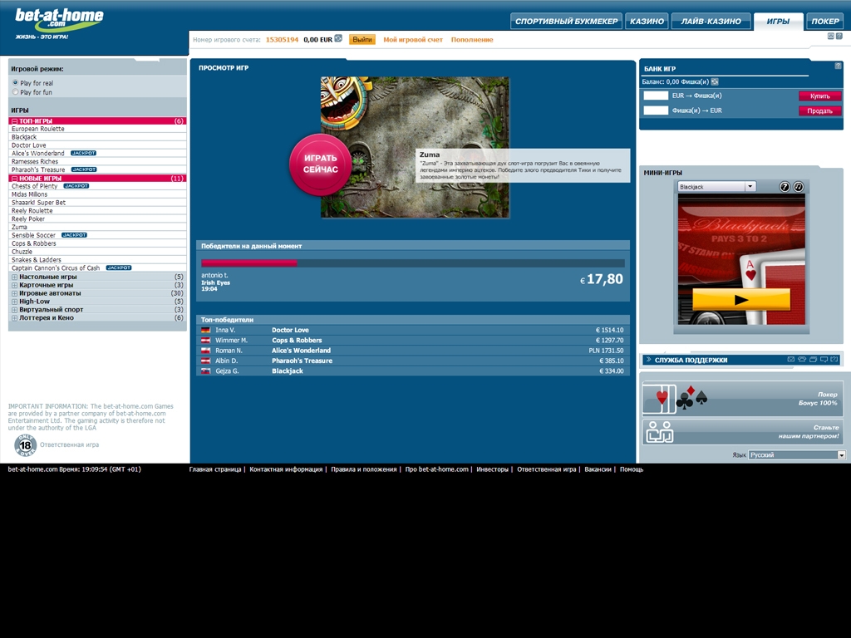This screenshot has width=851, height=638.
Task: Click the help icon in the mini-games panel
Action: click(784, 187)
